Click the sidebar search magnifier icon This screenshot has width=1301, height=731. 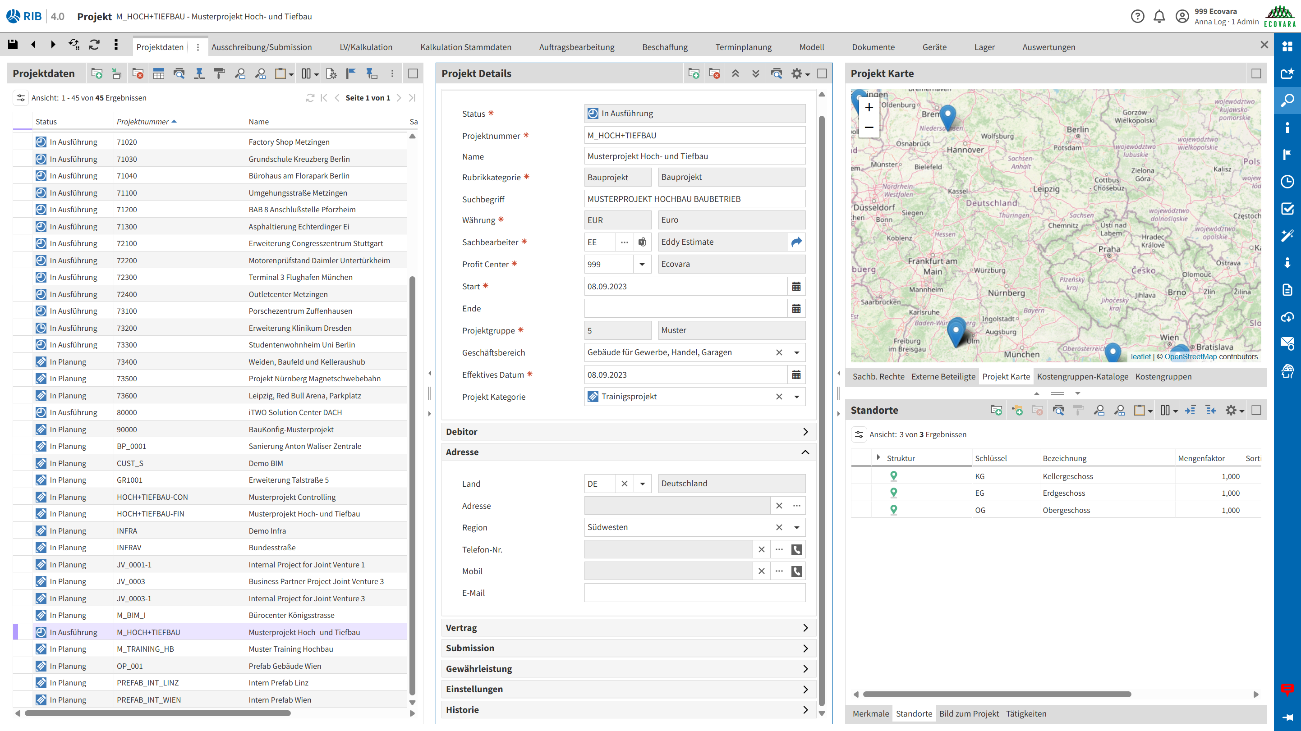1287,101
